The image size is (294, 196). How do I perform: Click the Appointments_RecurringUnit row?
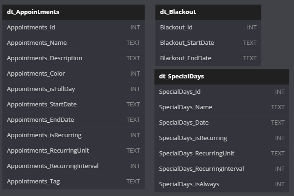[x=73, y=151]
